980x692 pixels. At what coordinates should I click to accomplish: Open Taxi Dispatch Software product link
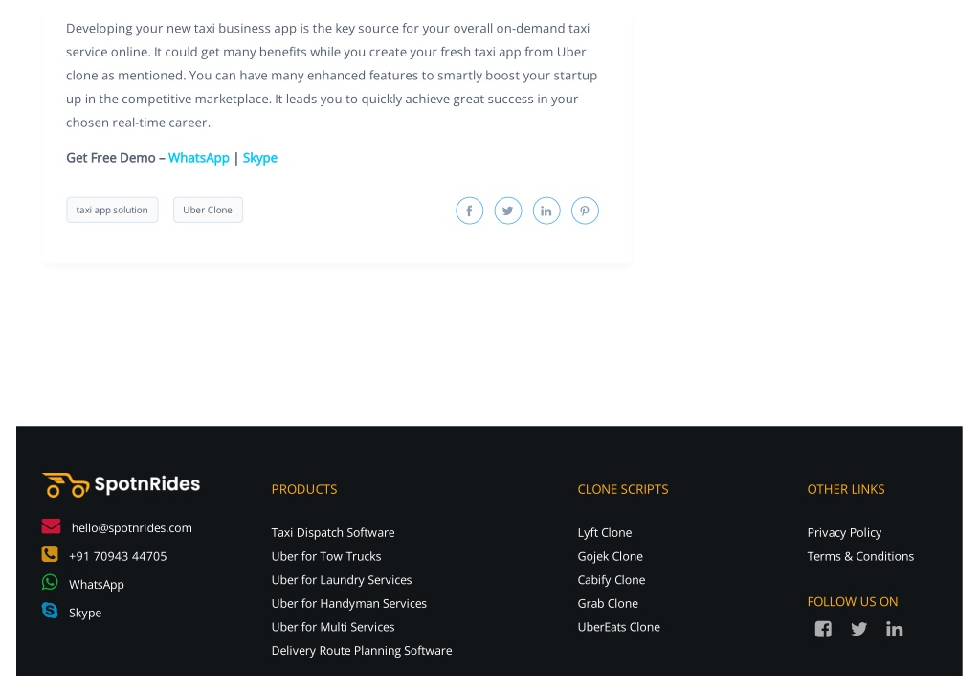point(333,532)
